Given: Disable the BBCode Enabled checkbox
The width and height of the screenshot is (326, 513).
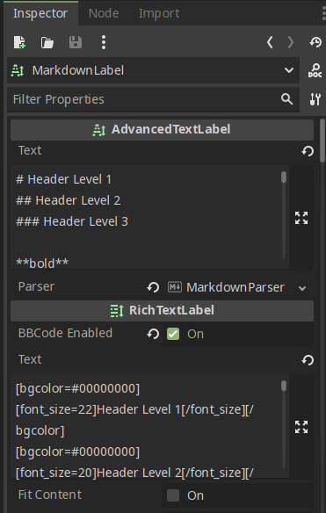Looking at the screenshot, I should 173,334.
